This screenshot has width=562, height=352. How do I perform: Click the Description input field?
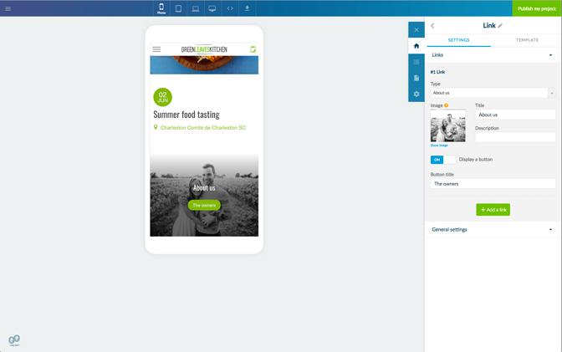click(514, 137)
